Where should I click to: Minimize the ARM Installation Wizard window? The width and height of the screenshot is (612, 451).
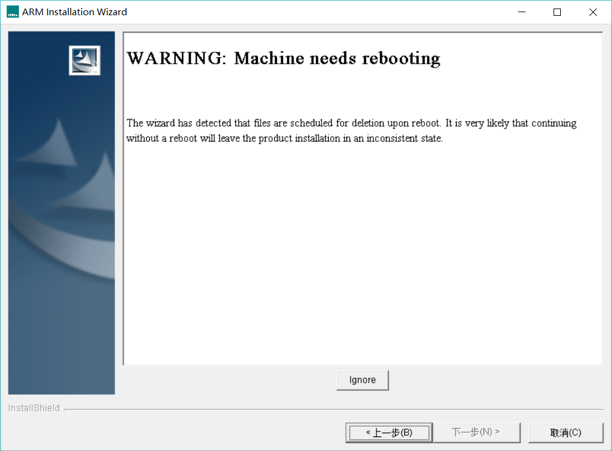(522, 12)
